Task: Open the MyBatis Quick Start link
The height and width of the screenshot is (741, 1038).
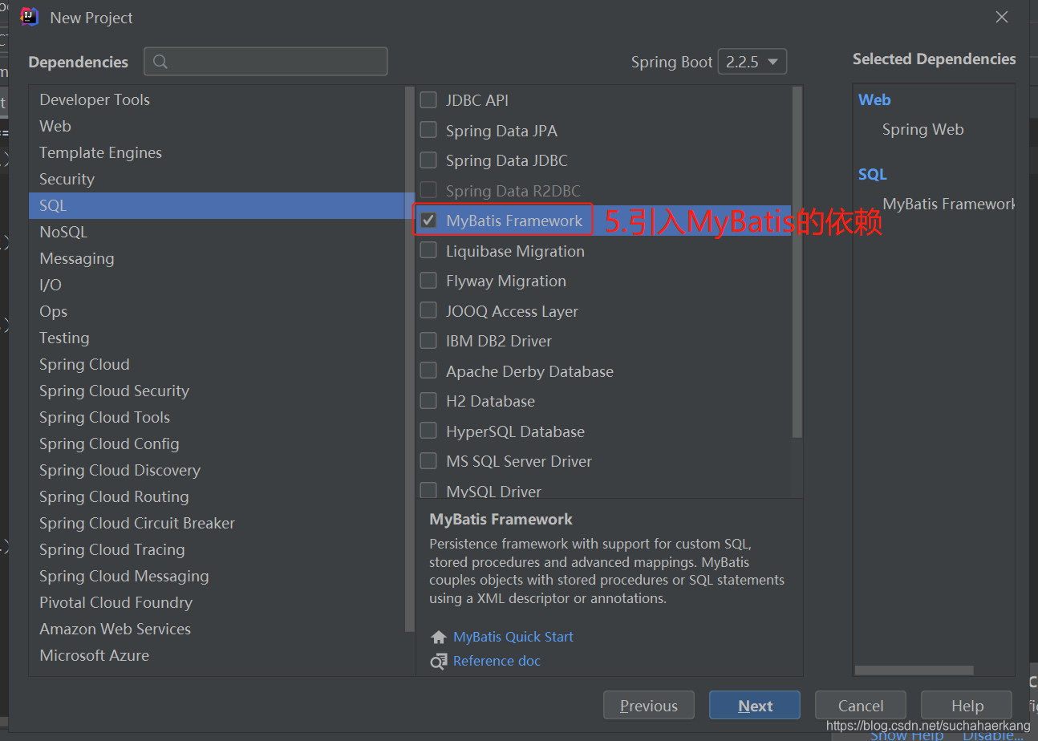Action: point(513,637)
